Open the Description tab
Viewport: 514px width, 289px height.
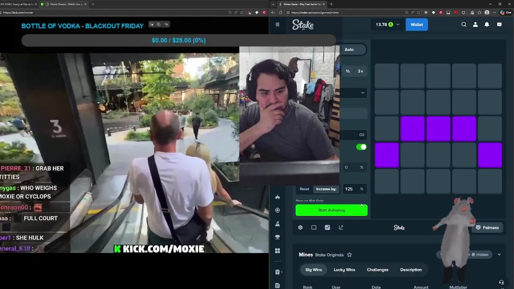[411, 270]
